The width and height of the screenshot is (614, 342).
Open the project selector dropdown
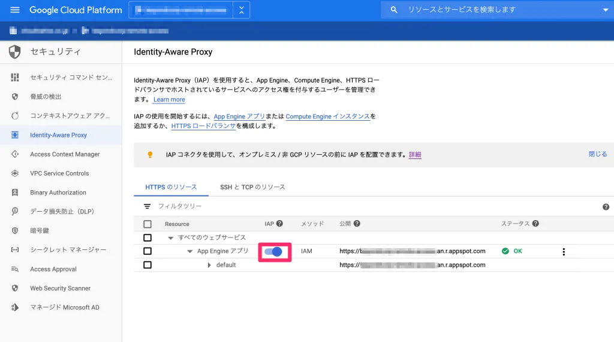click(189, 10)
